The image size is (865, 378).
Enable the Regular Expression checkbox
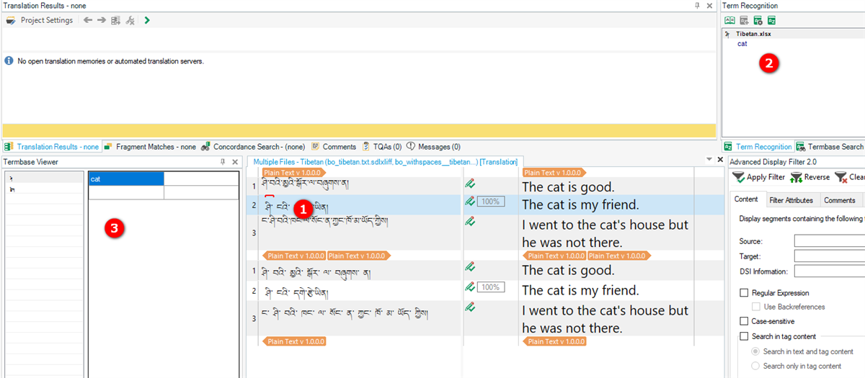[744, 293]
